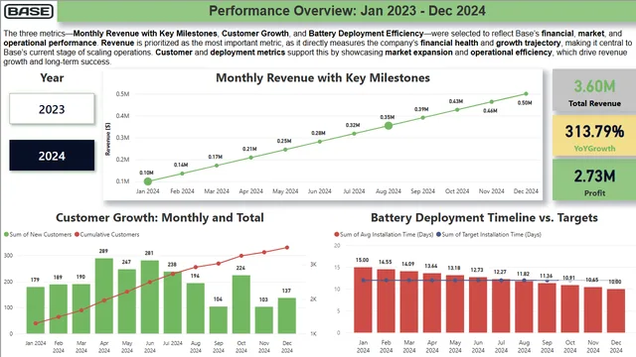
Task: Click the Revenue ($) axis title
Action: 108,139
